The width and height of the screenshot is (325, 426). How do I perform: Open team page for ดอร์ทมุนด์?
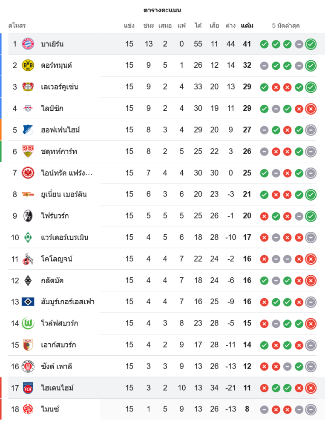pos(56,65)
